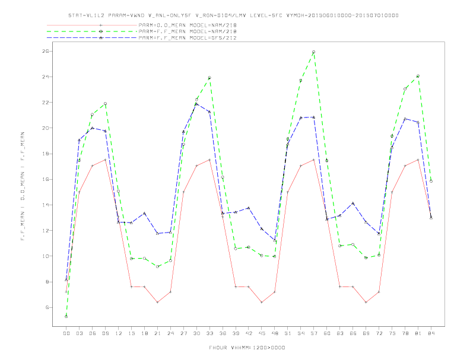Viewport: 470px width, 363px height.
Task: Click the x-axis label 'FHOUR VHHMM:1200>0000'
Action: tap(247, 348)
